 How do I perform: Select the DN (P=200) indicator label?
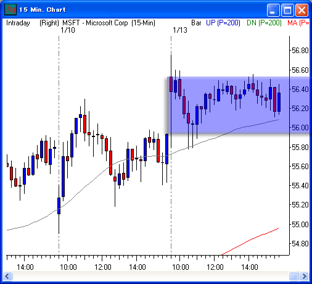(x=264, y=23)
